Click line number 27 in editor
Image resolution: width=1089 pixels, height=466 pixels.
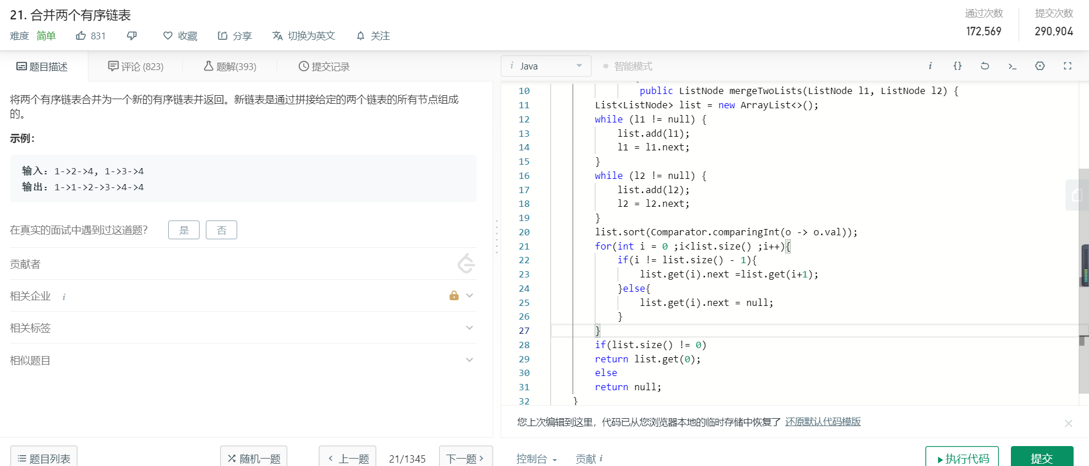pos(524,330)
